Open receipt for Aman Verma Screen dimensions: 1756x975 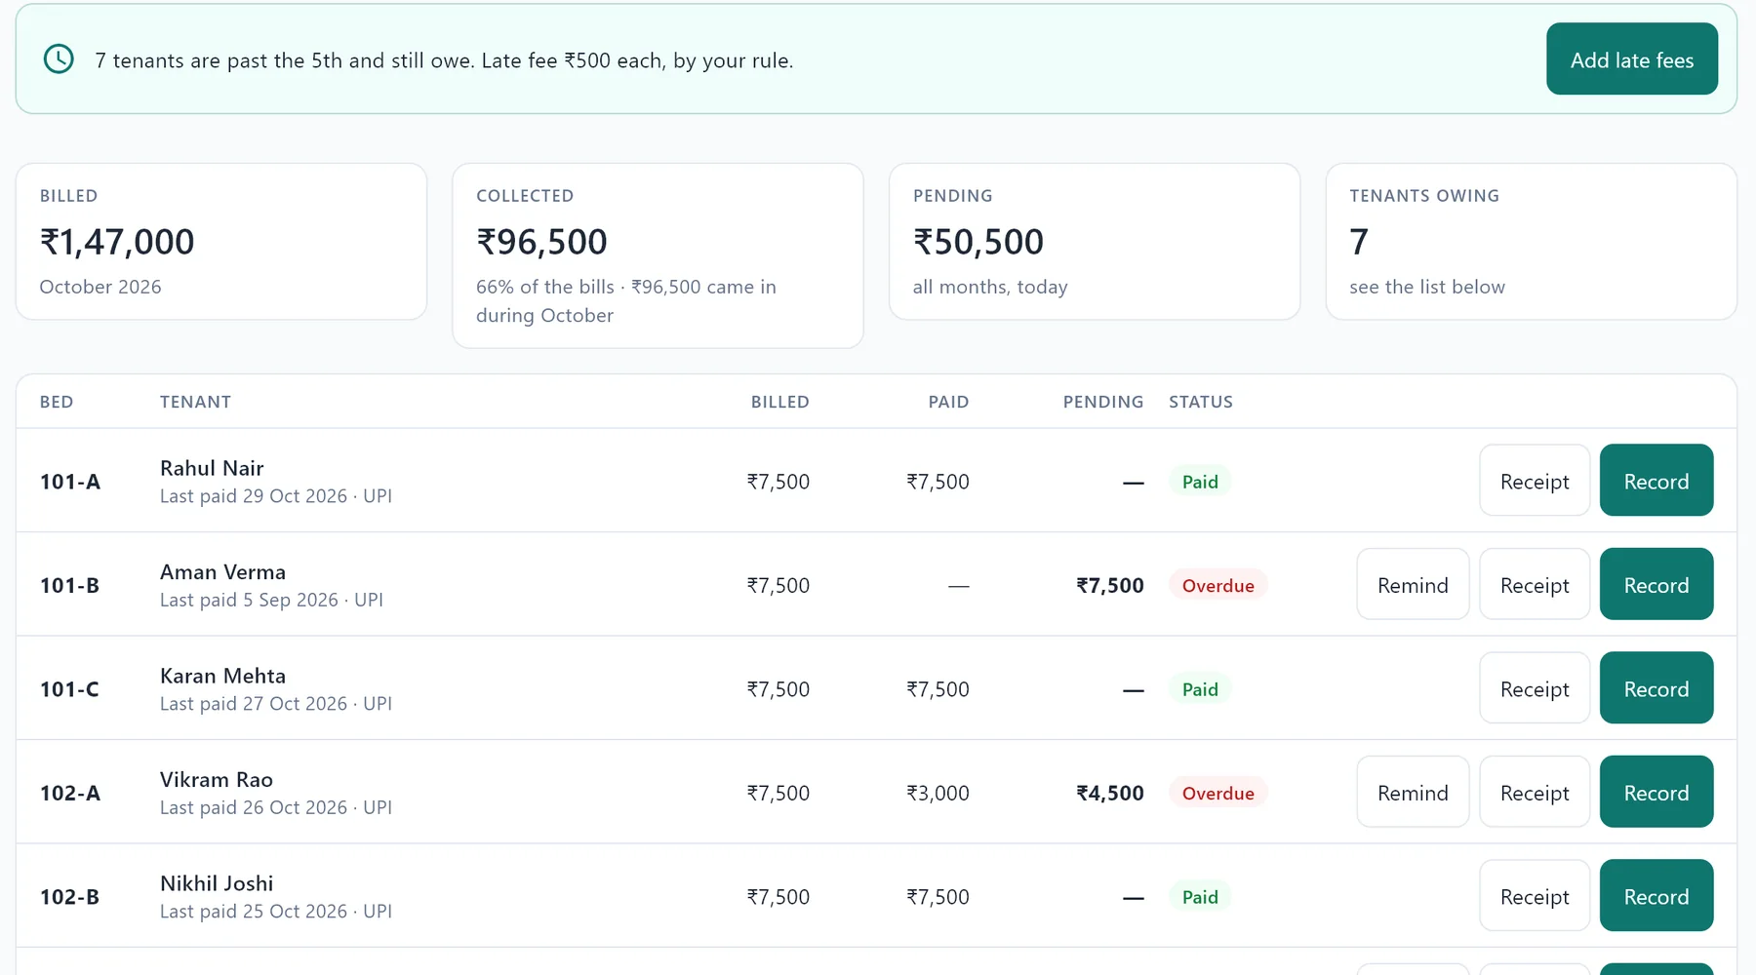1535,585
